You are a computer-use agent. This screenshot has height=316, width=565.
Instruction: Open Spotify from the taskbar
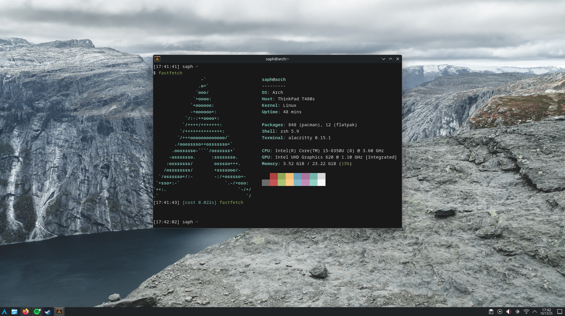point(37,312)
